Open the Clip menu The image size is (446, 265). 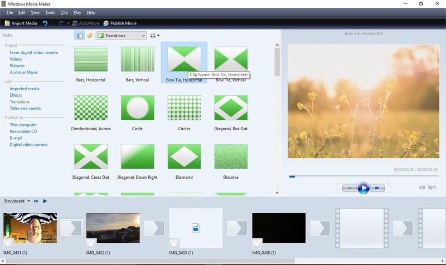tap(64, 12)
